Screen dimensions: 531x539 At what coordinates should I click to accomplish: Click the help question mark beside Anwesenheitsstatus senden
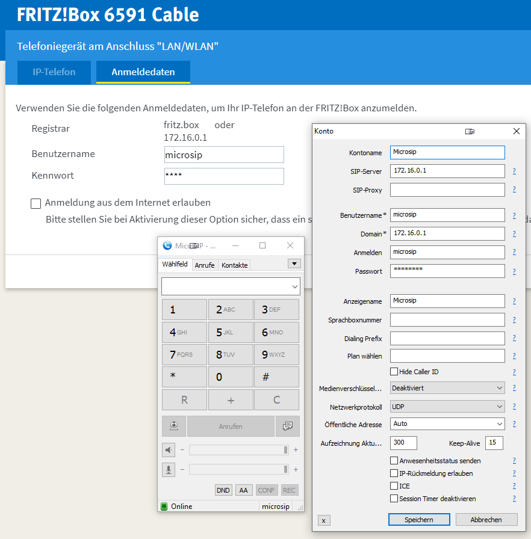pos(514,461)
